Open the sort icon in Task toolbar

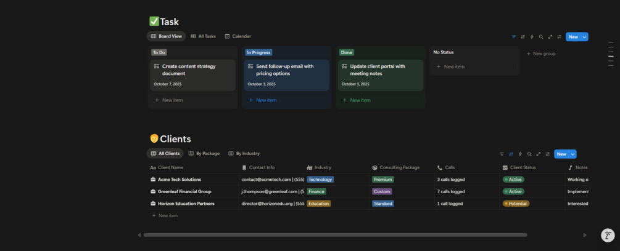523,37
